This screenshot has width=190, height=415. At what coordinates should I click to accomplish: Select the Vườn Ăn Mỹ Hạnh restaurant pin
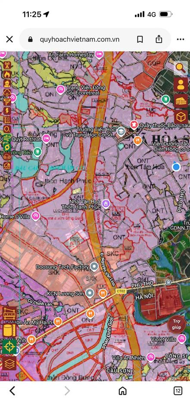click(58, 322)
